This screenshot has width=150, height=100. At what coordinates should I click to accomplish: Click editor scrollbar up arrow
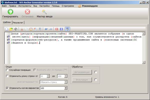tap(144, 34)
